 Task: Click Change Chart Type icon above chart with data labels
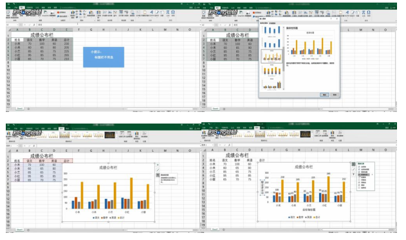[x=333, y=133]
